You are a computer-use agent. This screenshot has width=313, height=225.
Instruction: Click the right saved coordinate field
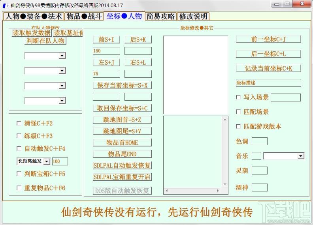click(x=138, y=97)
